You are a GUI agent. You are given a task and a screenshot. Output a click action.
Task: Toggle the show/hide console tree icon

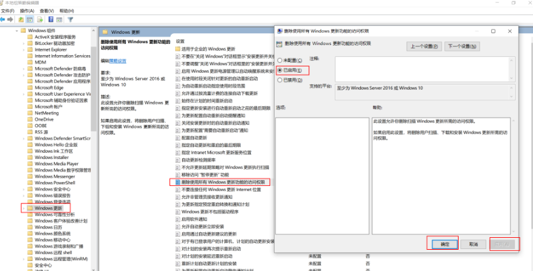[x=29, y=19]
